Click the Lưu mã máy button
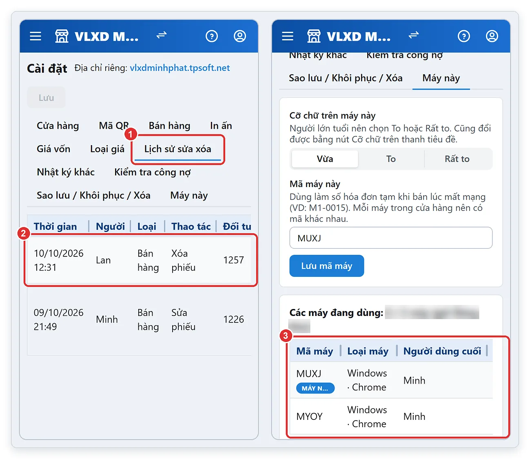This screenshot has height=459, width=530. [326, 266]
